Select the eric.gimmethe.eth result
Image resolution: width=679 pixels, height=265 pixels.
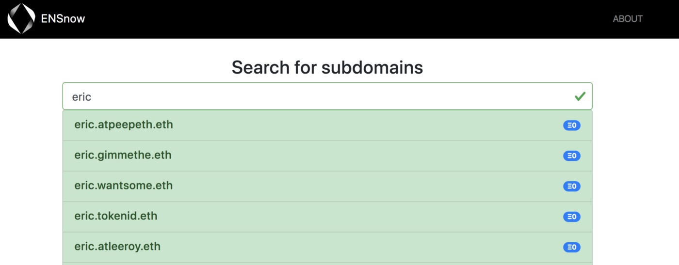click(x=123, y=156)
